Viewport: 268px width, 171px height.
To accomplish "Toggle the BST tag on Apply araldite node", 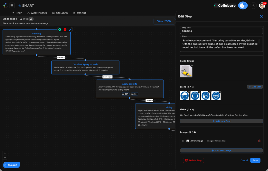I will point(125,94).
